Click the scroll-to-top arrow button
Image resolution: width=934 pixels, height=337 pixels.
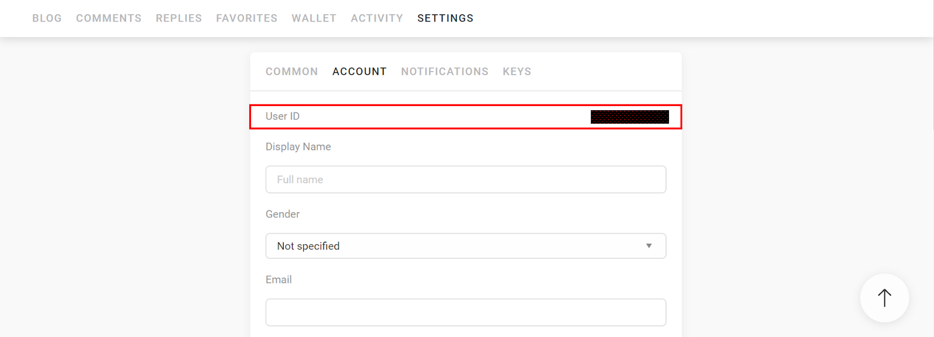(x=884, y=298)
